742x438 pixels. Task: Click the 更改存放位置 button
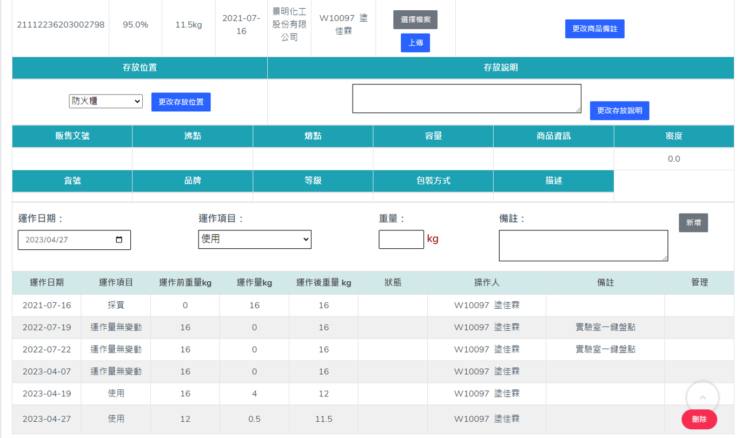(x=181, y=102)
